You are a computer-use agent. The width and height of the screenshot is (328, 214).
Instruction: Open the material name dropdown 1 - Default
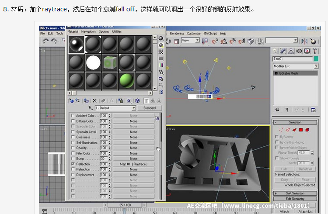pos(115,108)
